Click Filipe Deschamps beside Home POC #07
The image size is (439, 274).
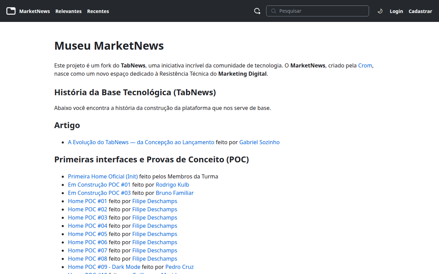tap(155, 250)
